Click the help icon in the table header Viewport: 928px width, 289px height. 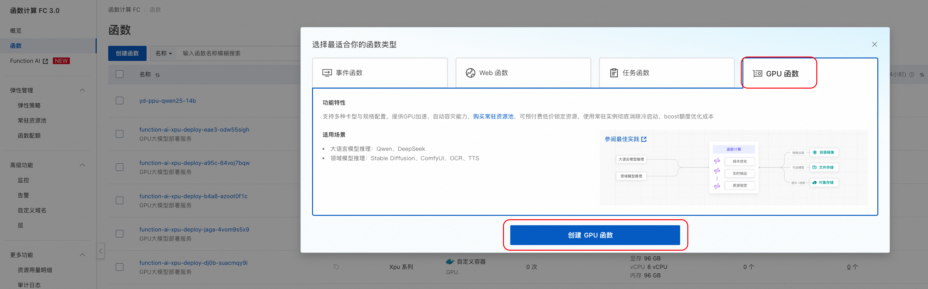point(911,74)
